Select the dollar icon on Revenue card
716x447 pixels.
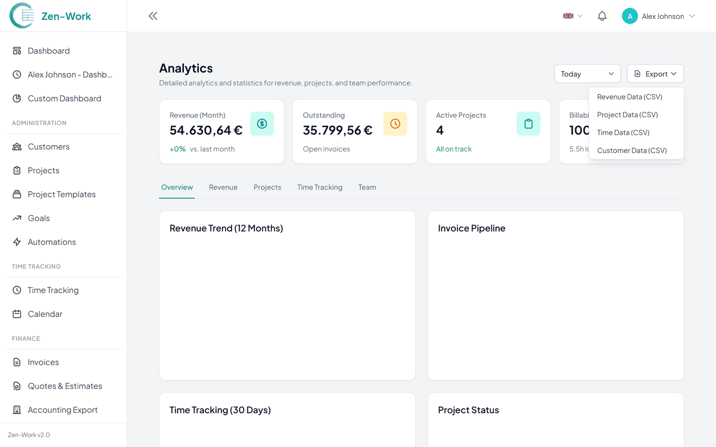[x=262, y=124]
